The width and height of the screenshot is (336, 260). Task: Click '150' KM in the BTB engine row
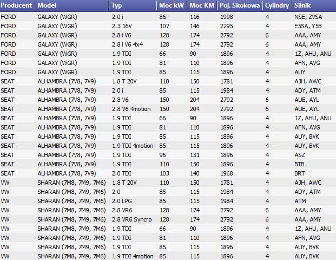(195, 164)
